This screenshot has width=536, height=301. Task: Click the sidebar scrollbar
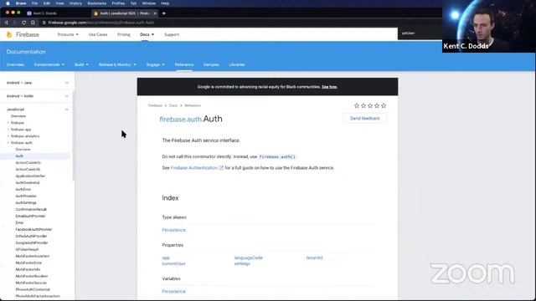coord(74,135)
